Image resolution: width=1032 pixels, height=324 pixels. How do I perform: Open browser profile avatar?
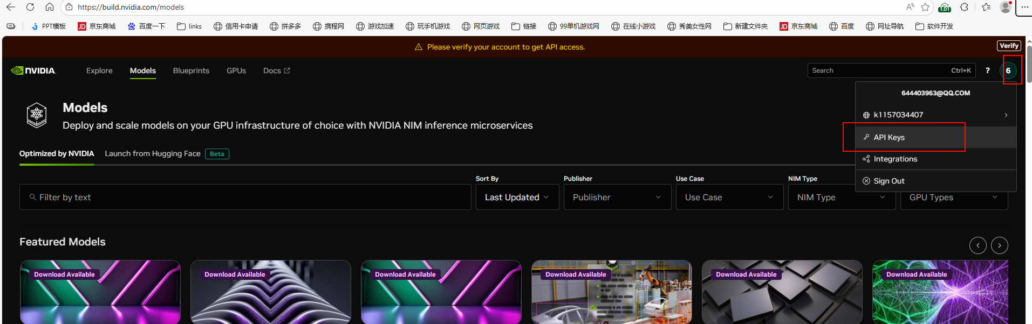tap(1006, 7)
